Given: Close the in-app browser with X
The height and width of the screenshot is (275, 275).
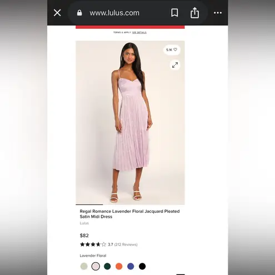Looking at the screenshot, I should coord(57,13).
